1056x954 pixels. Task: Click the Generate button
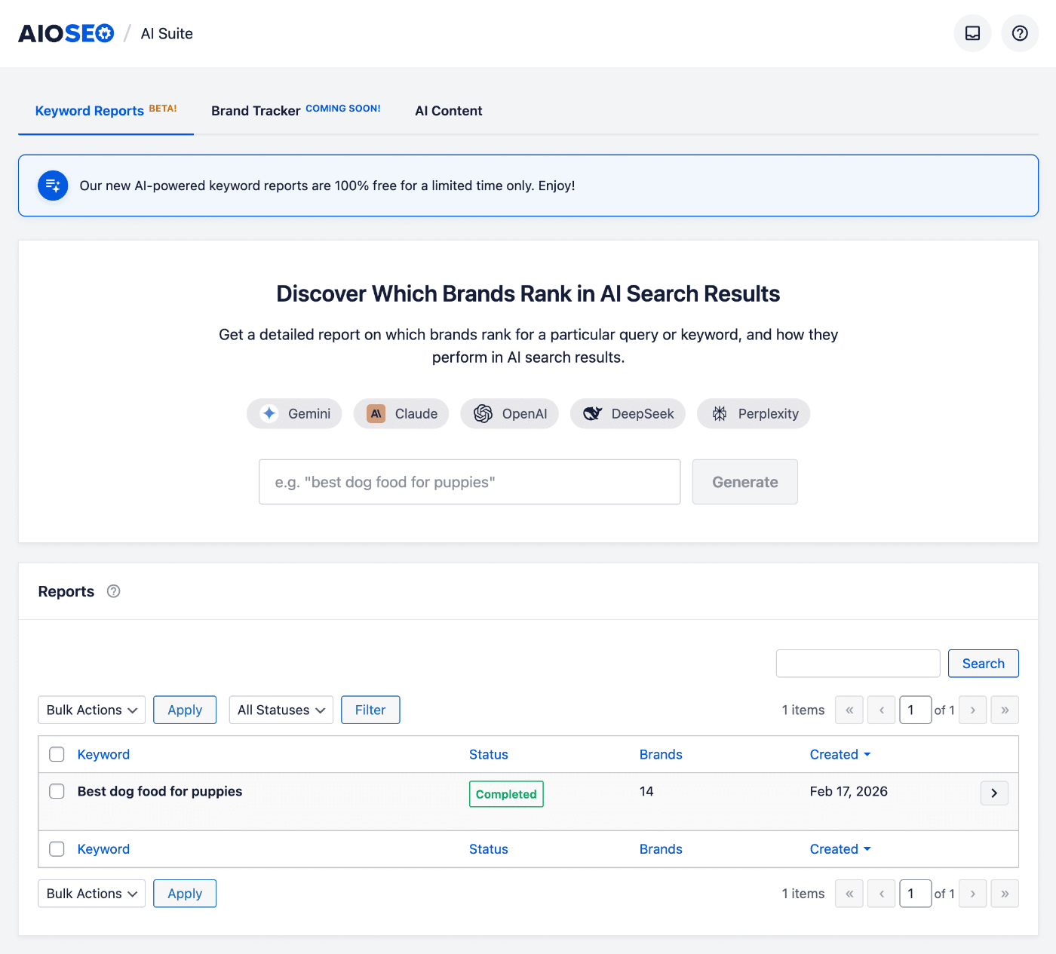(x=744, y=481)
